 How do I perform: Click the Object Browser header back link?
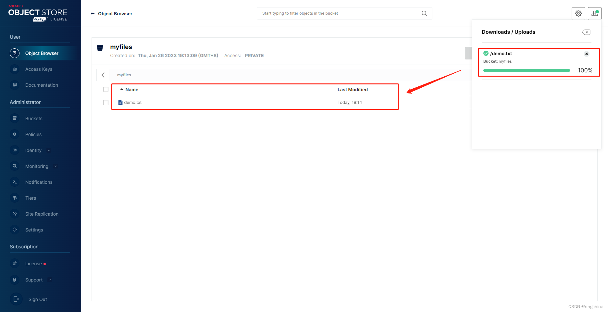[115, 14]
